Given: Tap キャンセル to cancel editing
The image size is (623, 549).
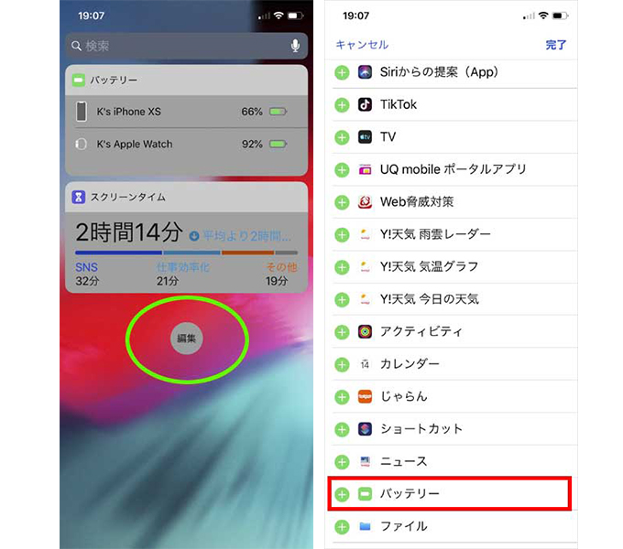Looking at the screenshot, I should tap(362, 45).
